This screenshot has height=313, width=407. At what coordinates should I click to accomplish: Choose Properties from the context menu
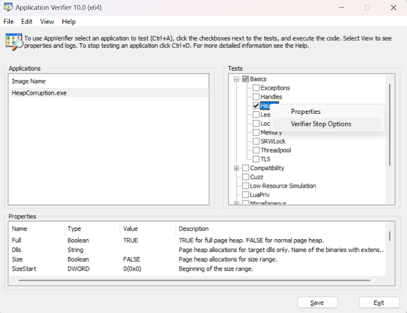click(x=328, y=112)
